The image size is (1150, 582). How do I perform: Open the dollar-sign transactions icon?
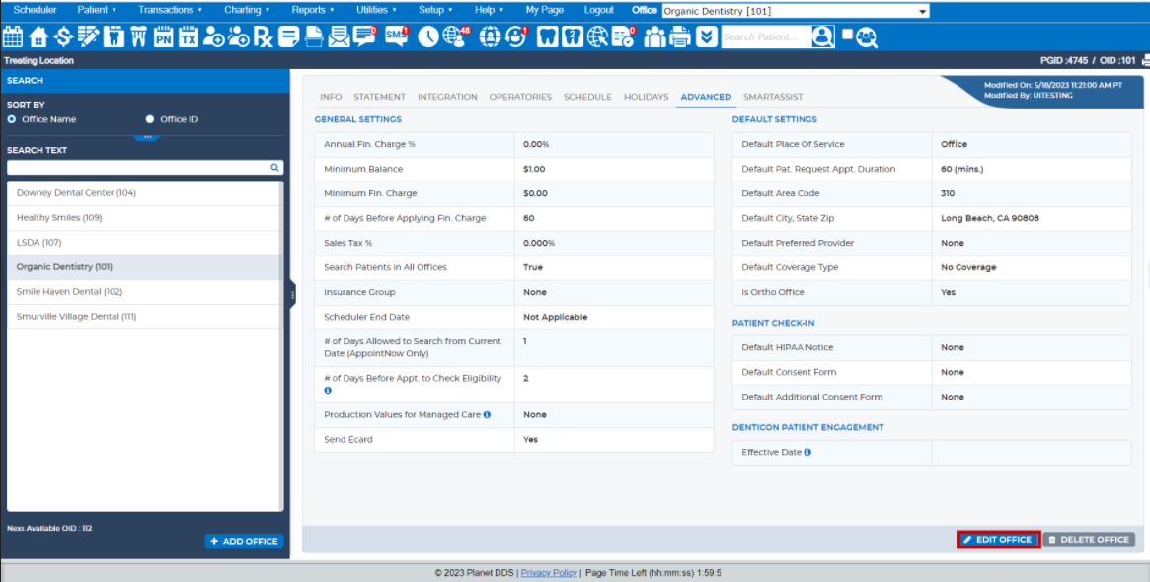[63, 36]
